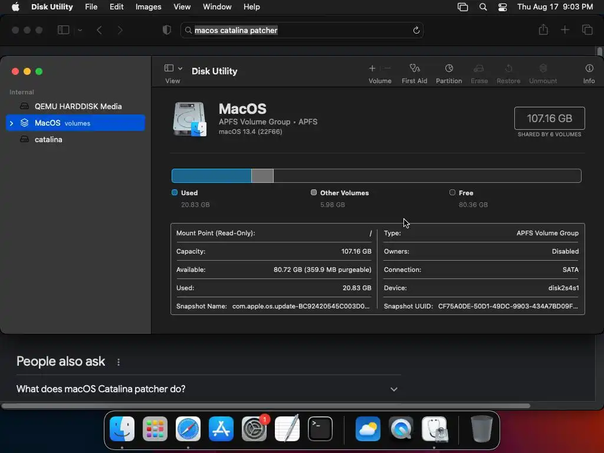Select the MacOS volumes row
604x453 pixels.
pos(75,123)
